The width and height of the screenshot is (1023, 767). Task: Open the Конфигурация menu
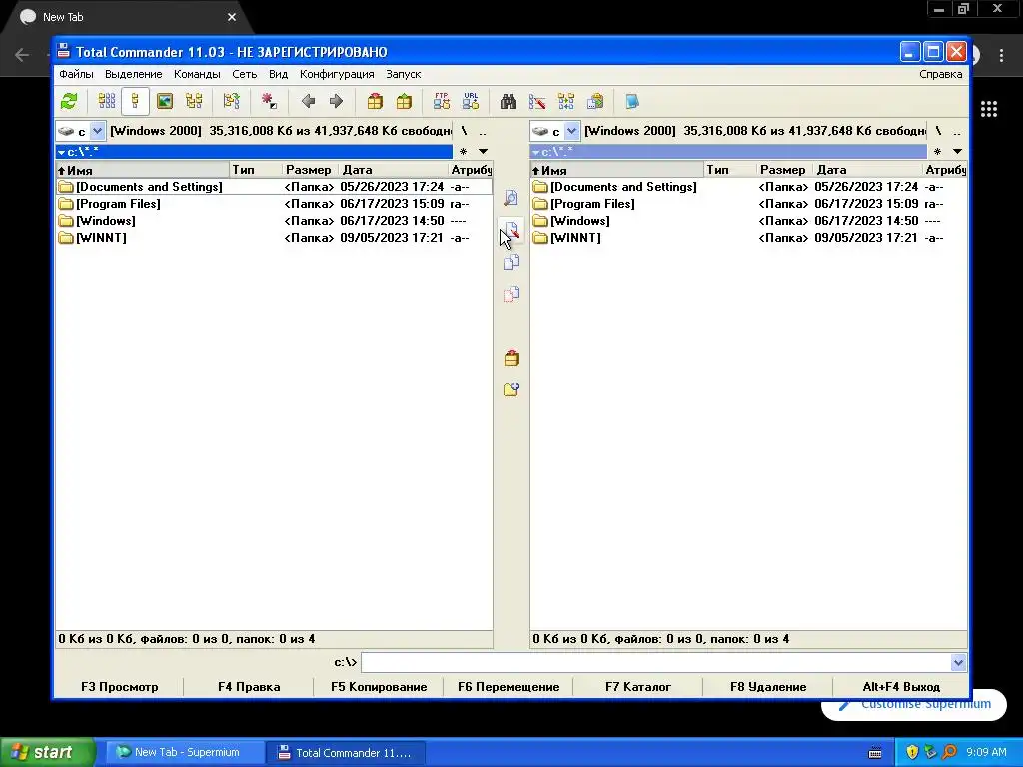click(337, 74)
